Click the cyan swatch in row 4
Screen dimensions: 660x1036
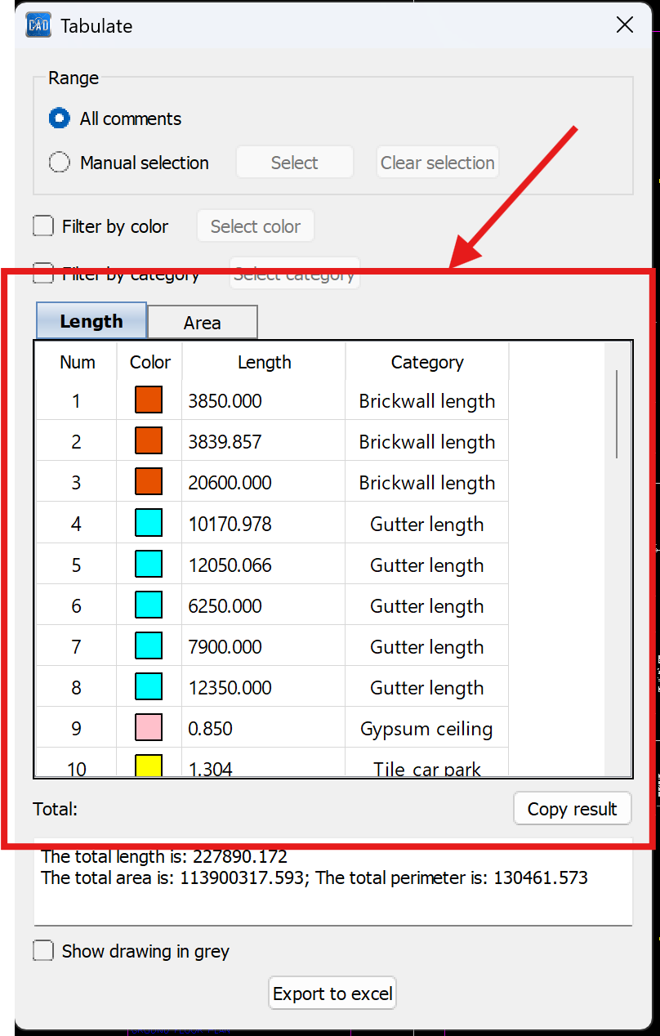[x=149, y=523]
